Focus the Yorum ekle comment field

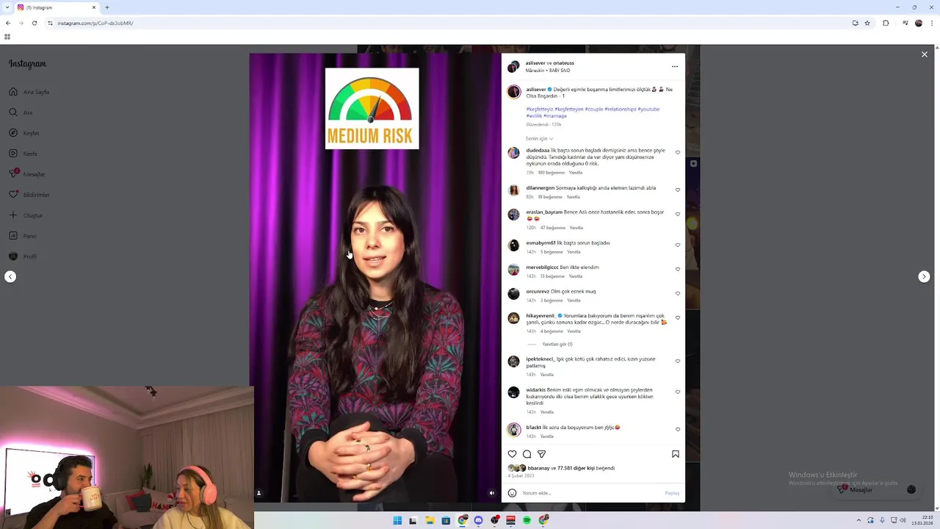tap(591, 493)
